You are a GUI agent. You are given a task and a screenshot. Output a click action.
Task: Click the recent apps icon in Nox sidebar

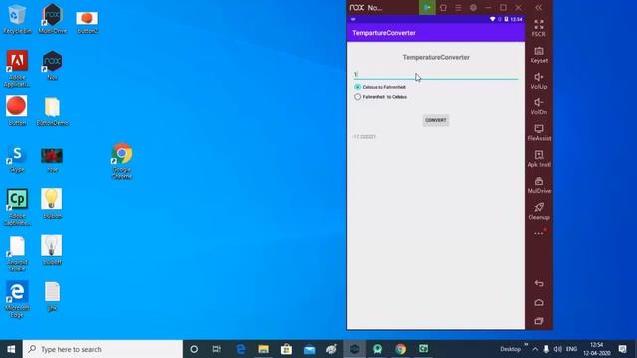click(539, 321)
